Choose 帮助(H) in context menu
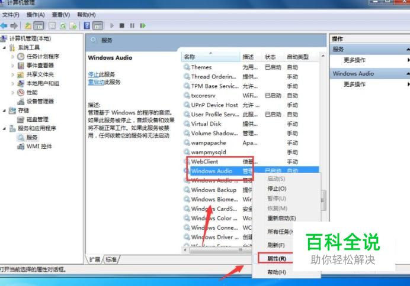This screenshot has width=410, height=286. coord(277,272)
